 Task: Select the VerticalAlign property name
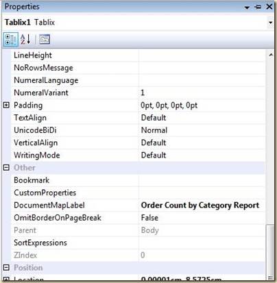(36, 143)
